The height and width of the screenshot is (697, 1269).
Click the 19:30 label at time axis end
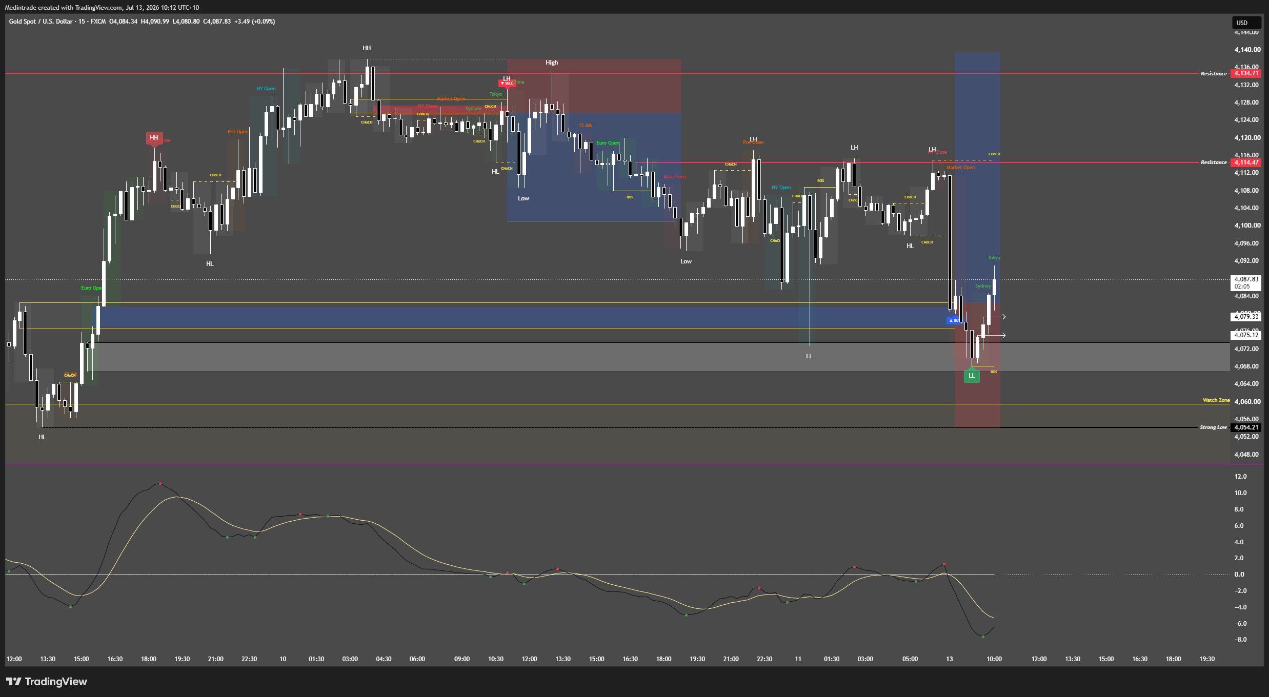click(x=1207, y=659)
